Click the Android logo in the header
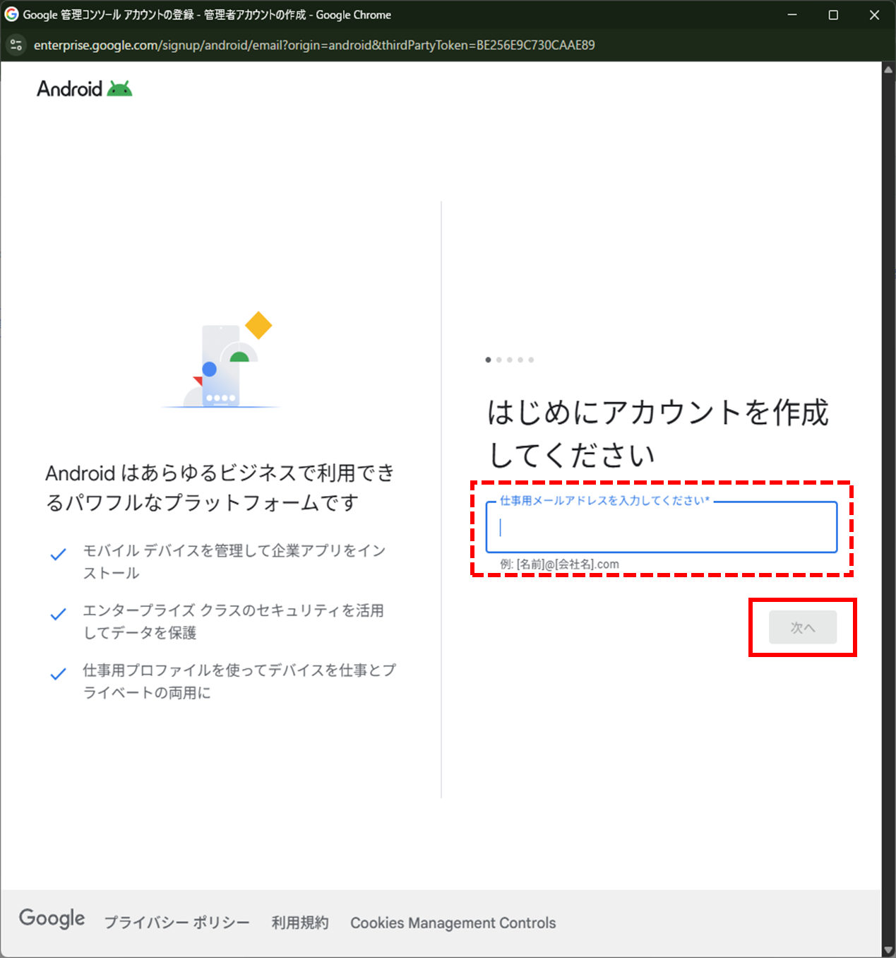The width and height of the screenshot is (896, 958). pyautogui.click(x=85, y=89)
